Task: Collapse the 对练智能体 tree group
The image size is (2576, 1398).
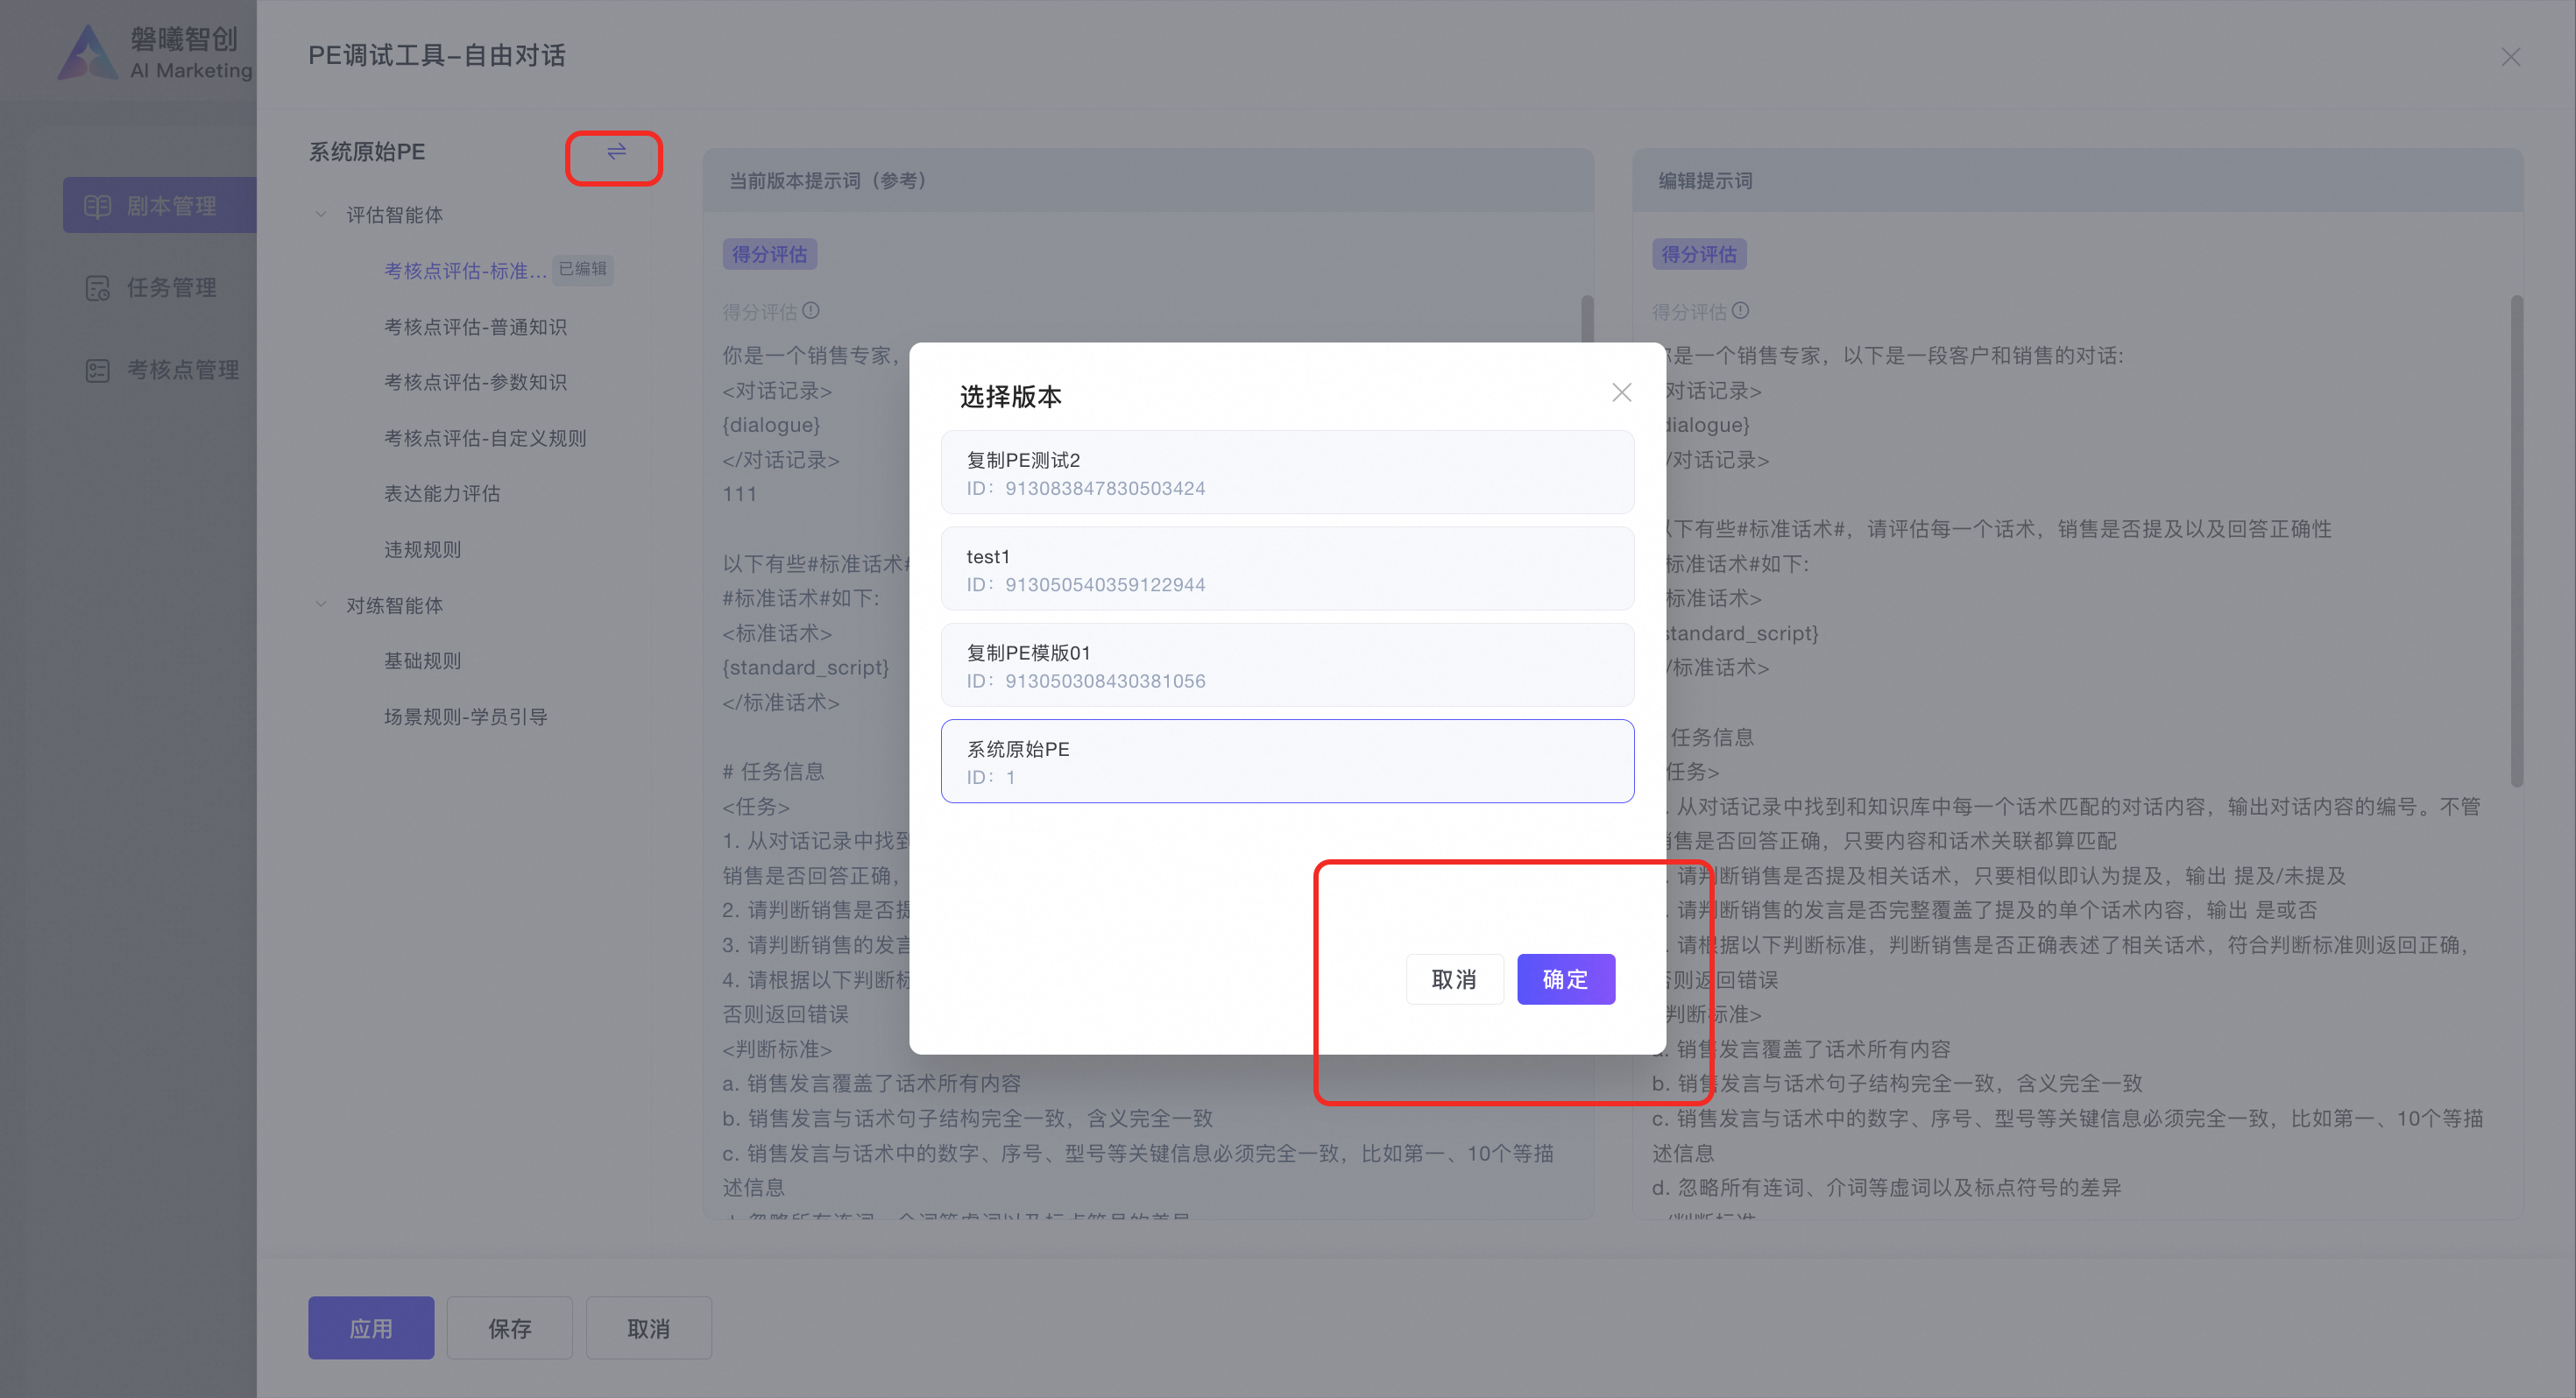Action: (x=321, y=605)
